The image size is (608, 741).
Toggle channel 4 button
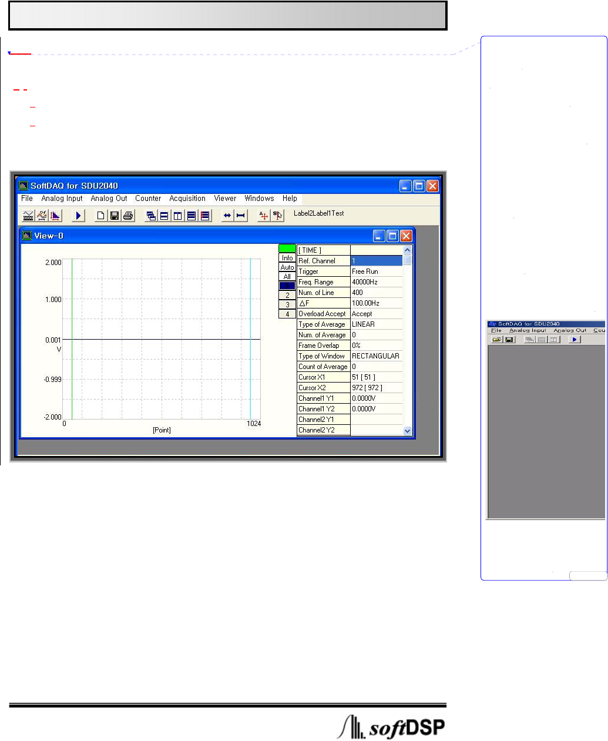click(287, 314)
